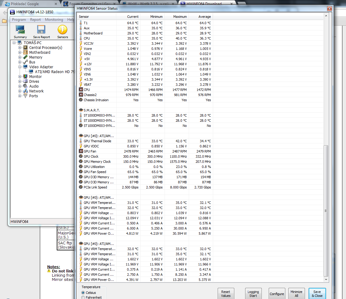This screenshot has height=299, width=346.
Task: Open Sensors via lightning bolt icon
Action: click(62, 30)
